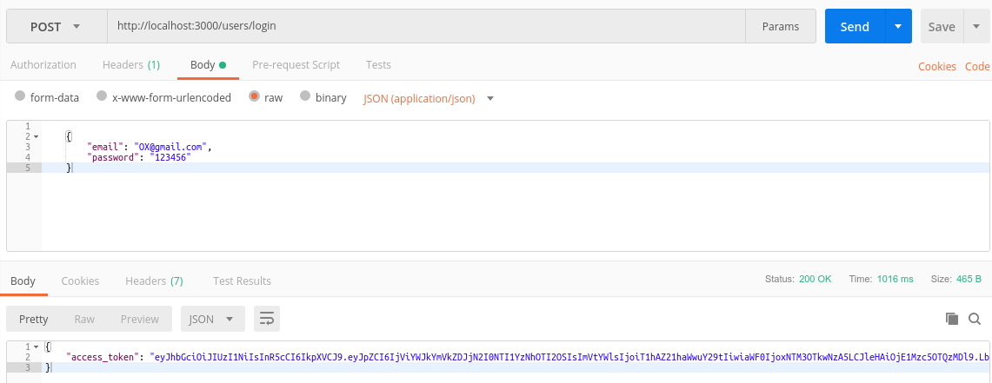Copy response body with the copy icon
Image resolution: width=992 pixels, height=383 pixels.
click(x=951, y=319)
